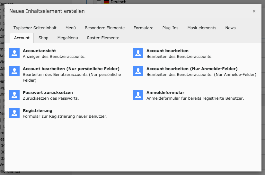This screenshot has width=265, height=175.
Task: Open the Formulare tab
Action: click(144, 28)
